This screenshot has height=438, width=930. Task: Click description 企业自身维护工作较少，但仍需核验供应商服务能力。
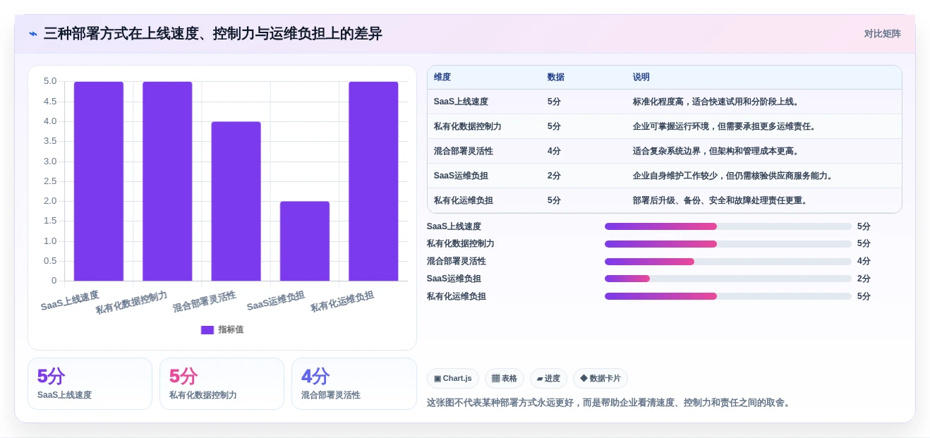tap(734, 176)
